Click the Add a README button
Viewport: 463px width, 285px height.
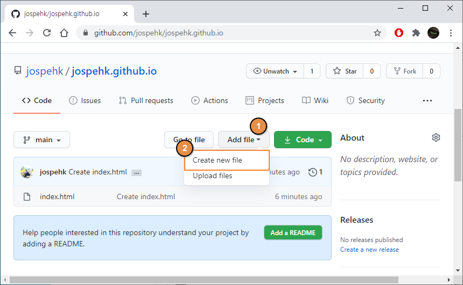293,232
